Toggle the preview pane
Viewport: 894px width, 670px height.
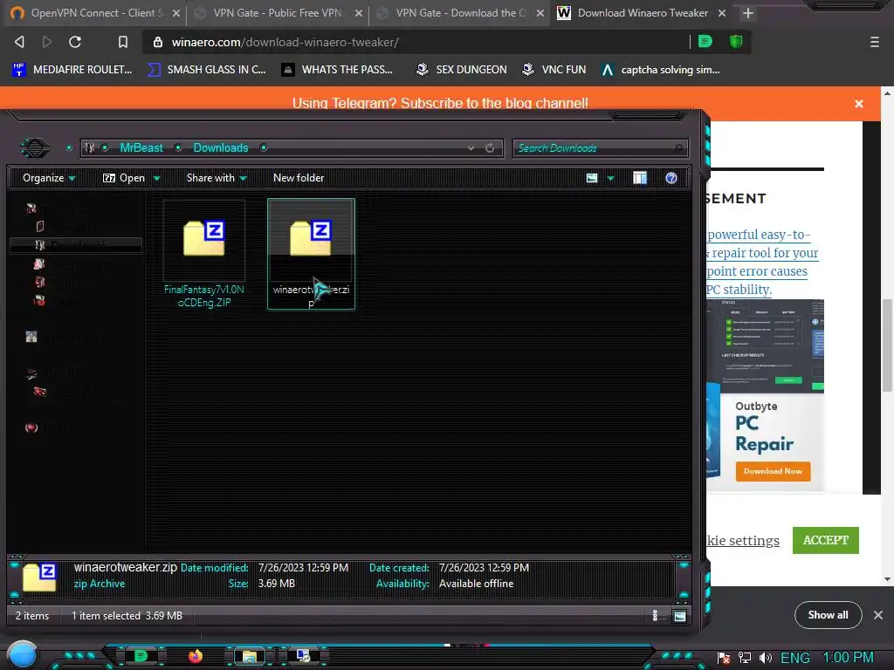click(640, 178)
